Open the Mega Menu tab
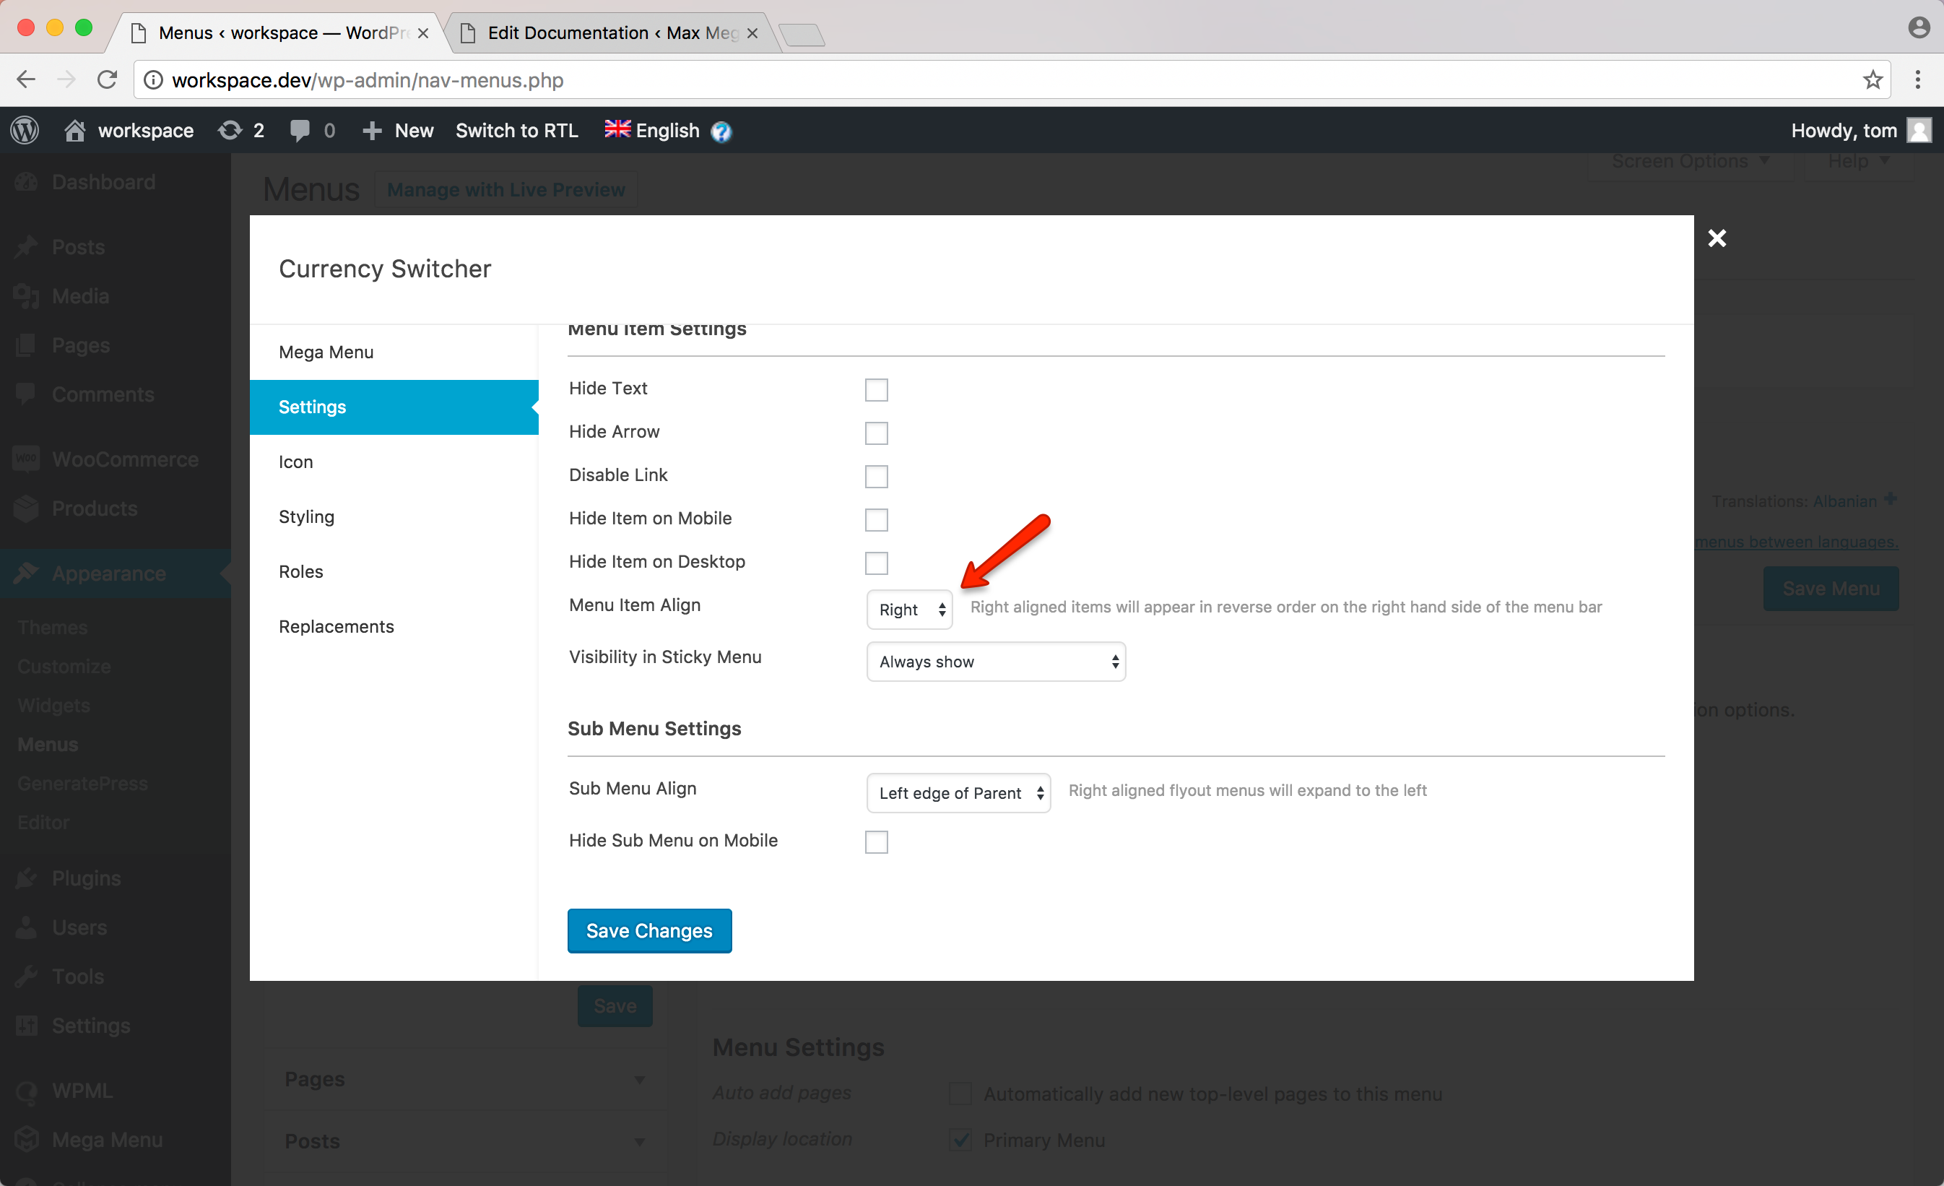Image resolution: width=1944 pixels, height=1186 pixels. (x=326, y=352)
